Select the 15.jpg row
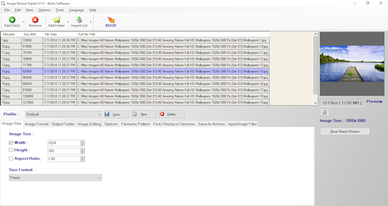This screenshot has width=388, height=206. point(135,78)
